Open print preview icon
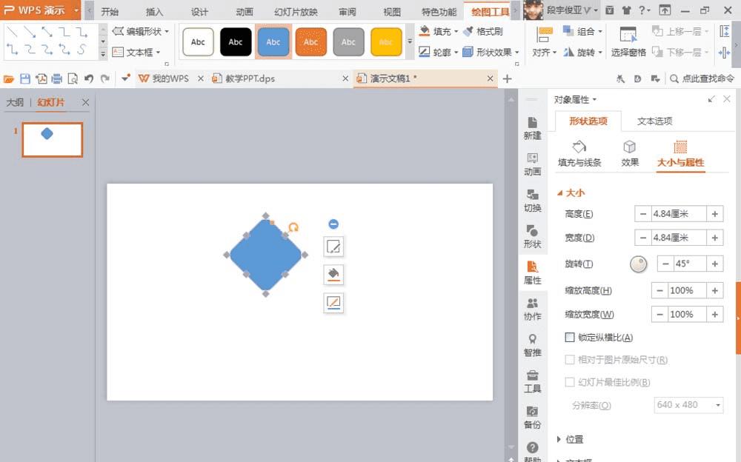Image resolution: width=741 pixels, height=462 pixels. tap(73, 79)
